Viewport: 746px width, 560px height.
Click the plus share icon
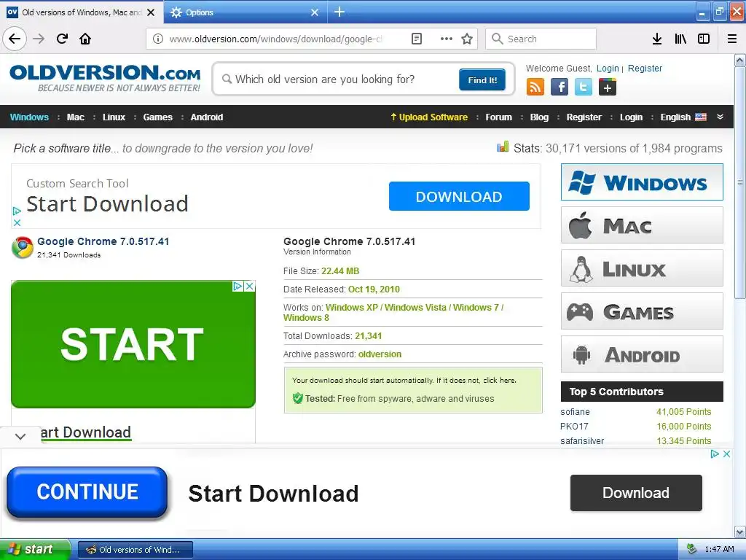[608, 87]
